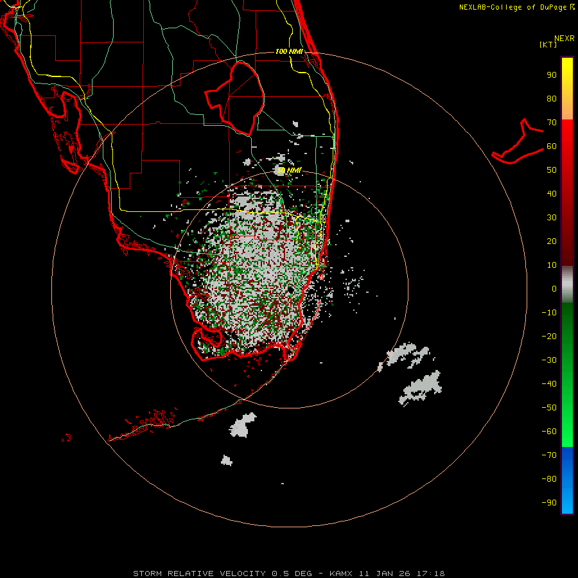578x578 pixels.
Task: Click the 90 value on the velocity scale
Action: click(552, 75)
